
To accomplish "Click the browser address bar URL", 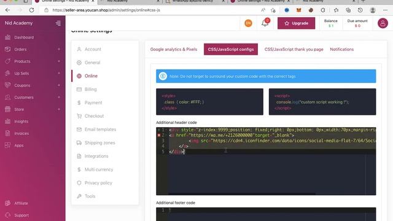I will point(106,10).
